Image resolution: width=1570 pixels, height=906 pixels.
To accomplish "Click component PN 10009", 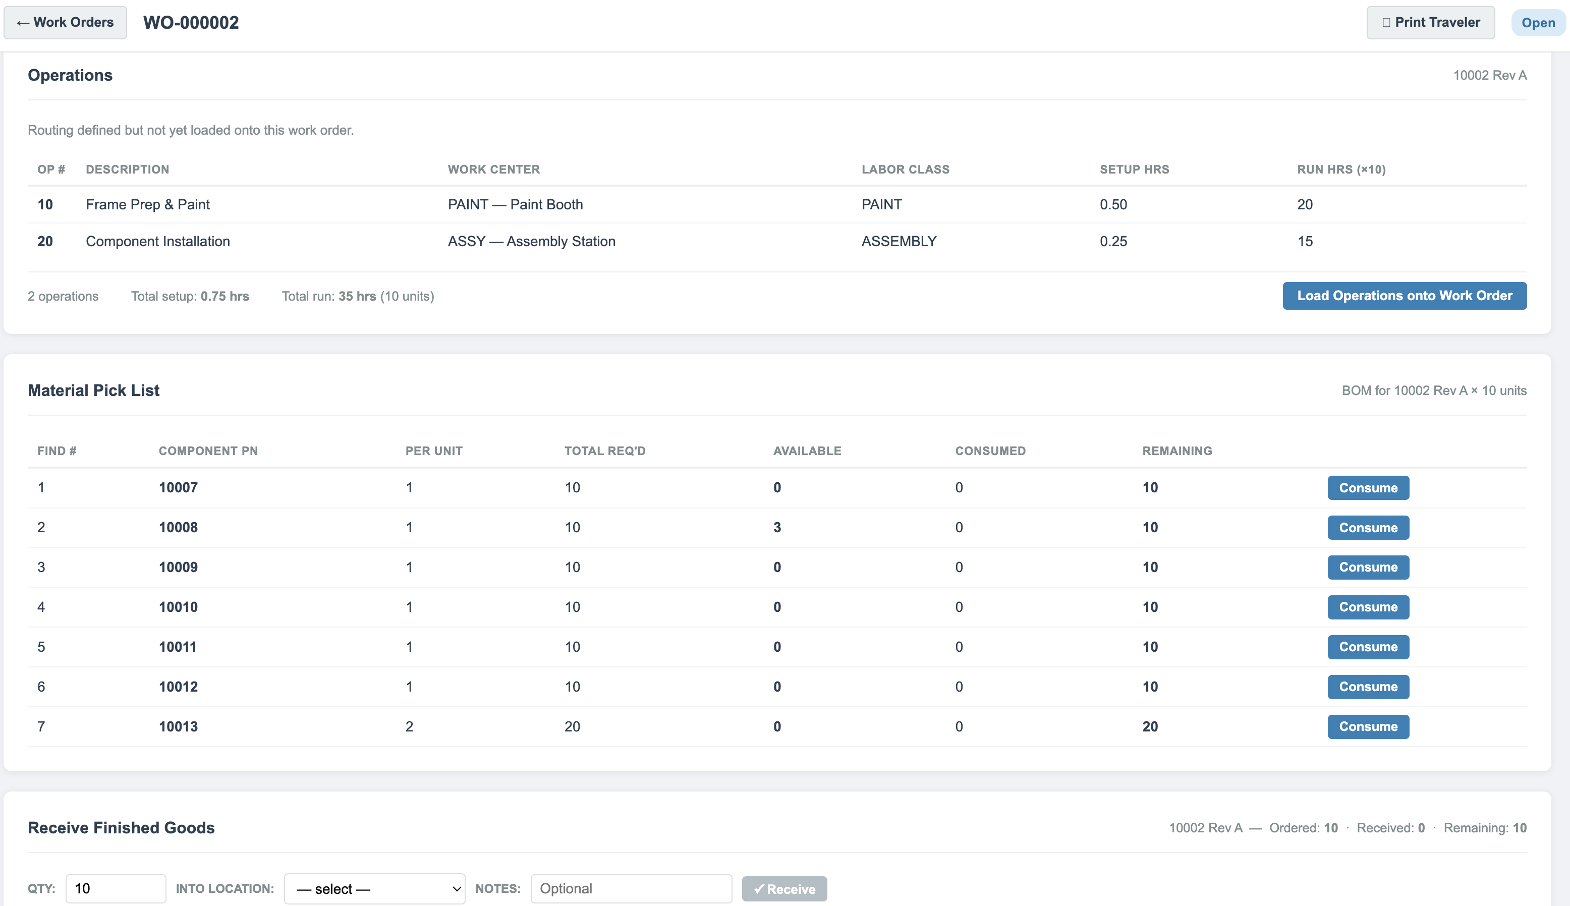I will pyautogui.click(x=178, y=568).
